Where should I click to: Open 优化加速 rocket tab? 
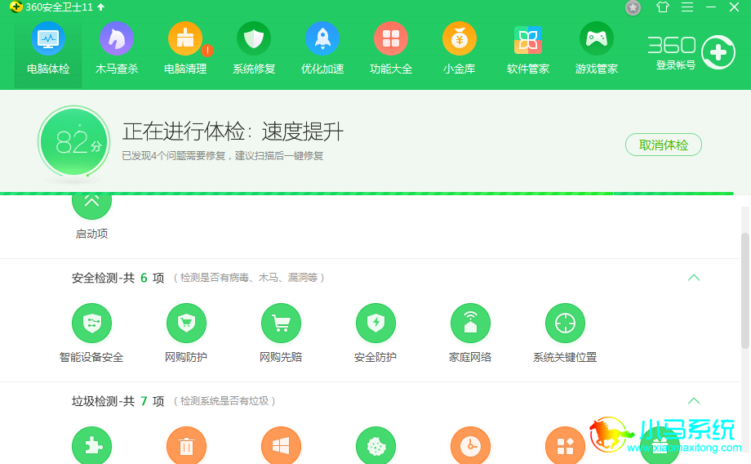pyautogui.click(x=322, y=50)
